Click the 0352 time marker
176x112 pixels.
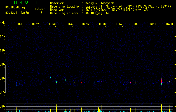pos(36,24)
